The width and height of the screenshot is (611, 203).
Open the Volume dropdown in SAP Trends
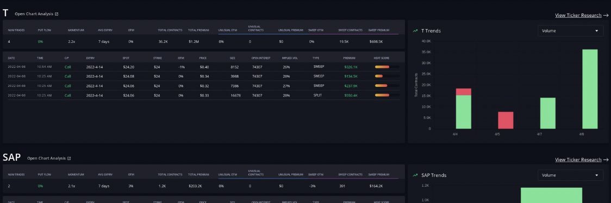point(570,175)
